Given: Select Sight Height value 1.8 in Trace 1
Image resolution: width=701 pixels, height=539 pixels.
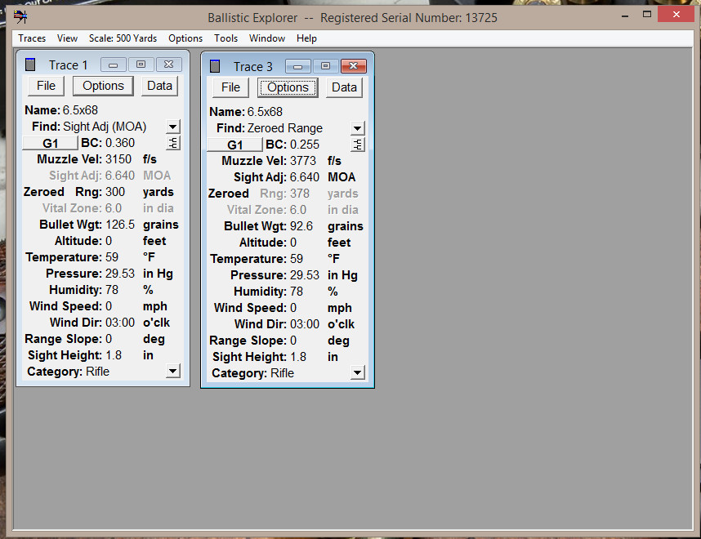Looking at the screenshot, I should click(x=114, y=355).
